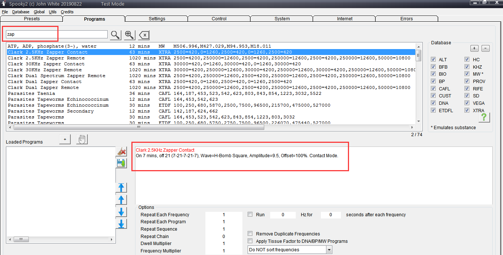Open the green question mark help
This screenshot has width=503, height=255.
484,117
